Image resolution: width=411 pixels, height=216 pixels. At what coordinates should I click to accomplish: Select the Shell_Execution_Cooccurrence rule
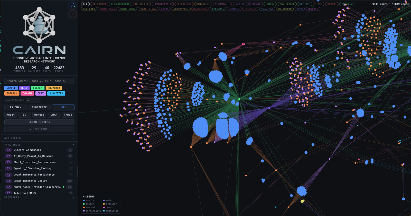[x=39, y=162]
